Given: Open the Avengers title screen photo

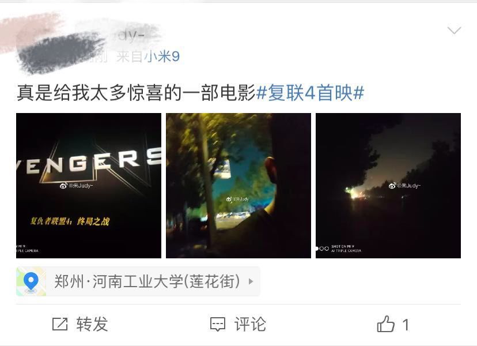Looking at the screenshot, I should click(x=89, y=186).
